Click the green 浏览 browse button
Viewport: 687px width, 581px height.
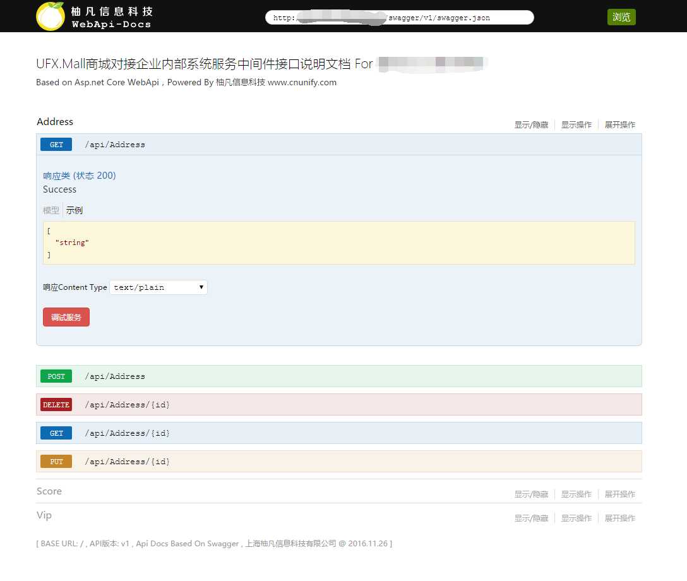coord(621,17)
